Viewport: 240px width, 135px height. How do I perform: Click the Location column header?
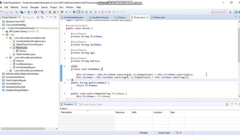(x=160, y=112)
